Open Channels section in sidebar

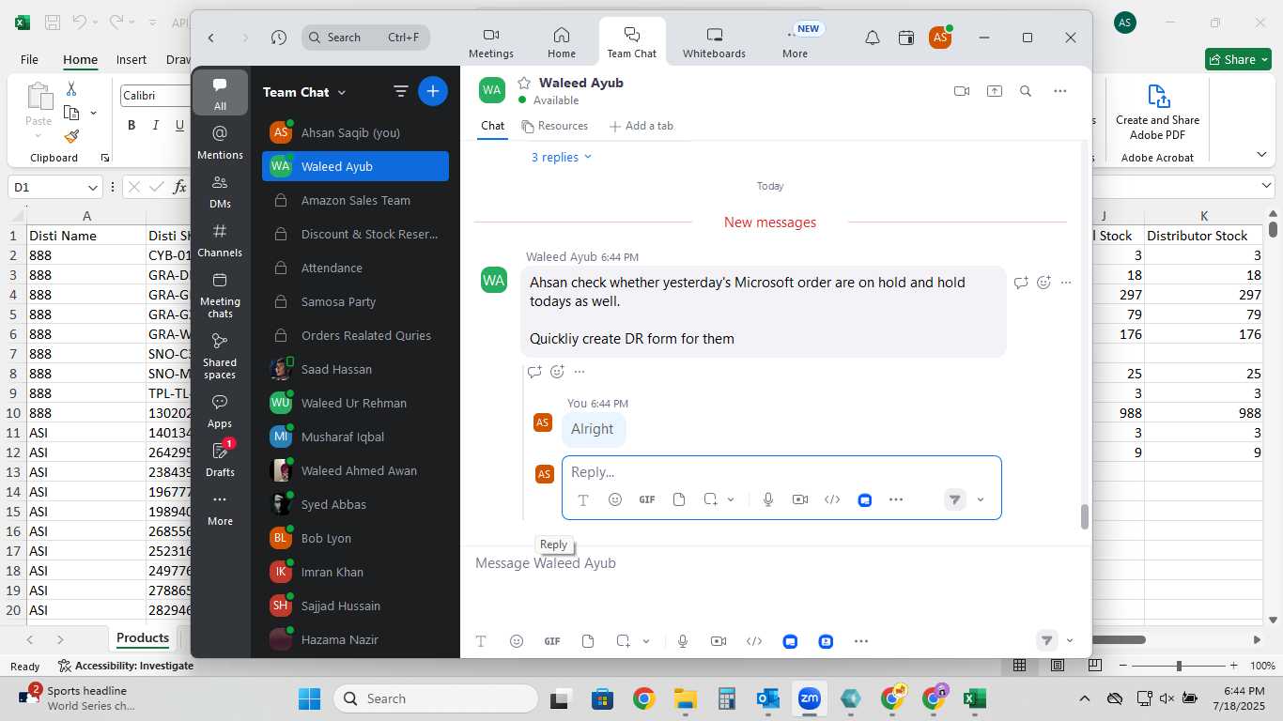[220, 239]
